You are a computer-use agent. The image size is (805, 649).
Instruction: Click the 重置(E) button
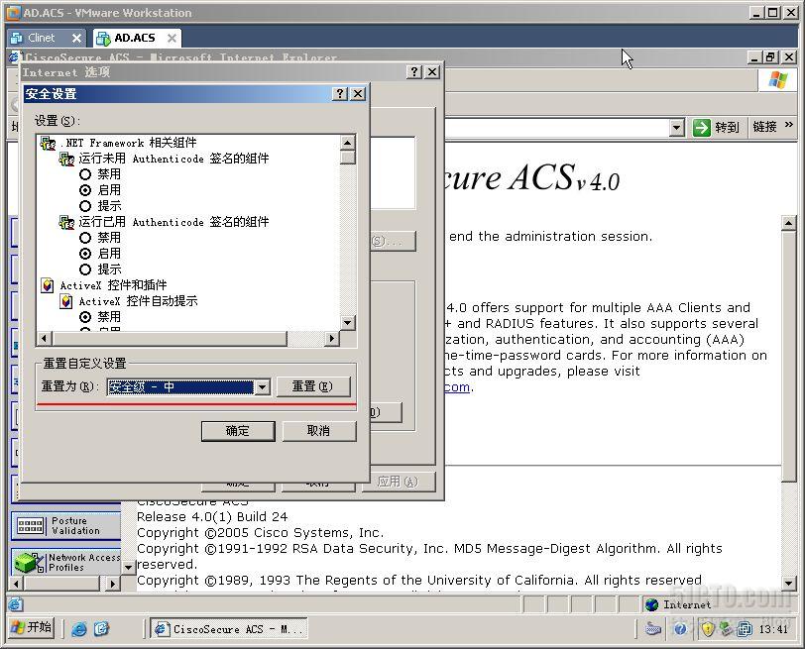[313, 386]
